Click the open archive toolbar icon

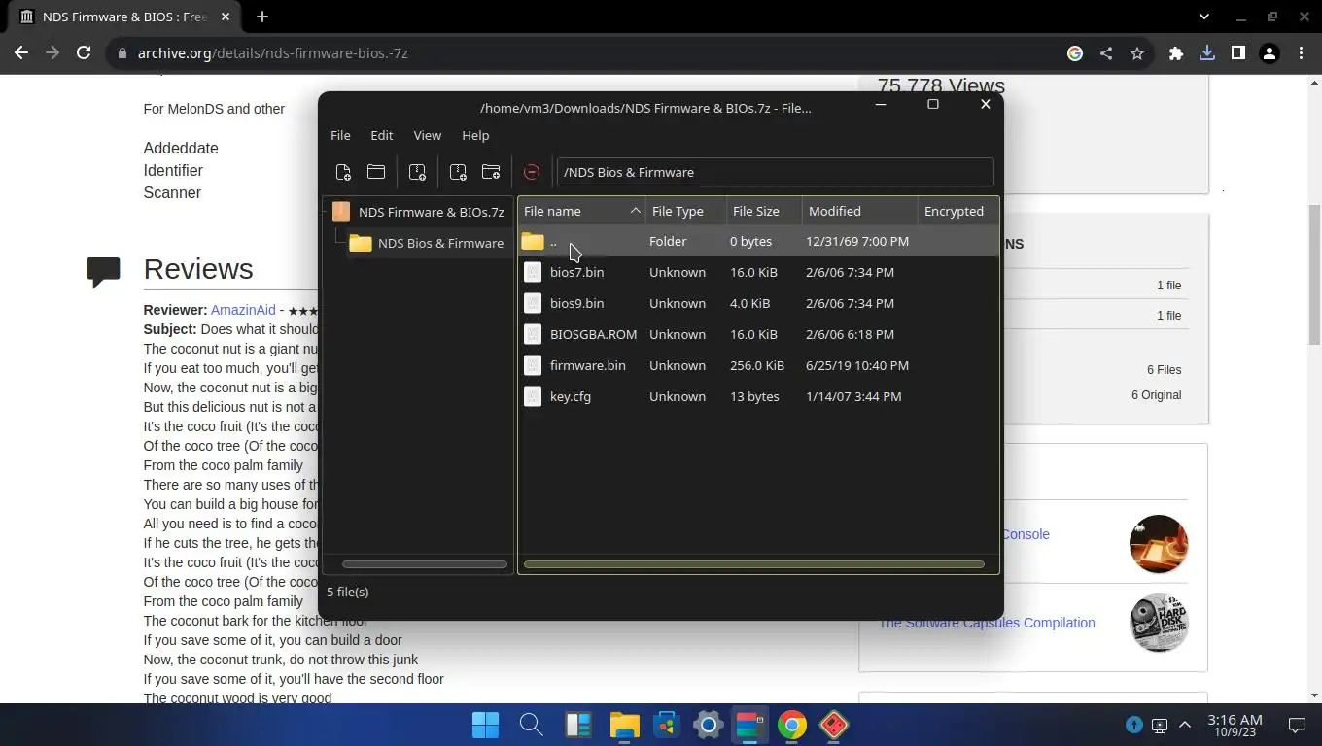[376, 172]
